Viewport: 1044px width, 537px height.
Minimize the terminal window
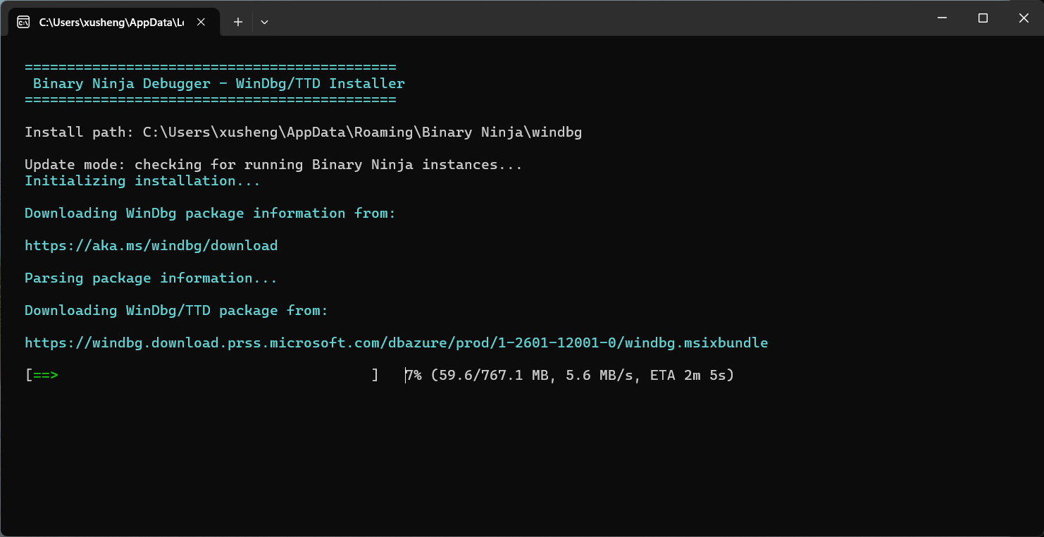pos(941,18)
